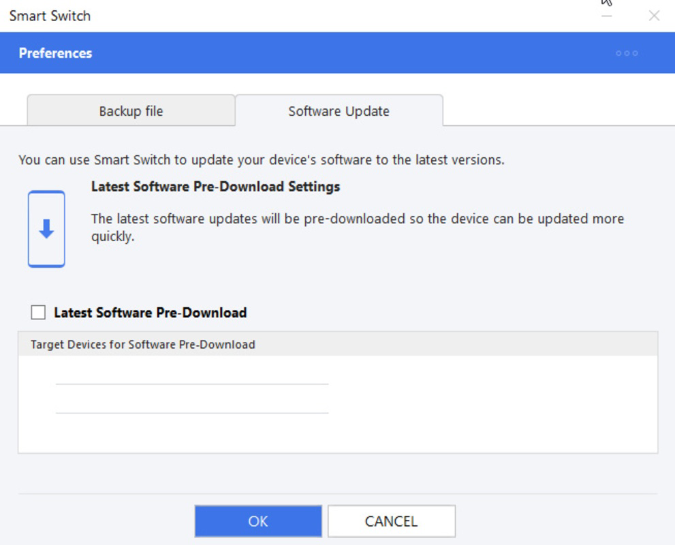Confirm preferences with the OK button

[x=258, y=520]
